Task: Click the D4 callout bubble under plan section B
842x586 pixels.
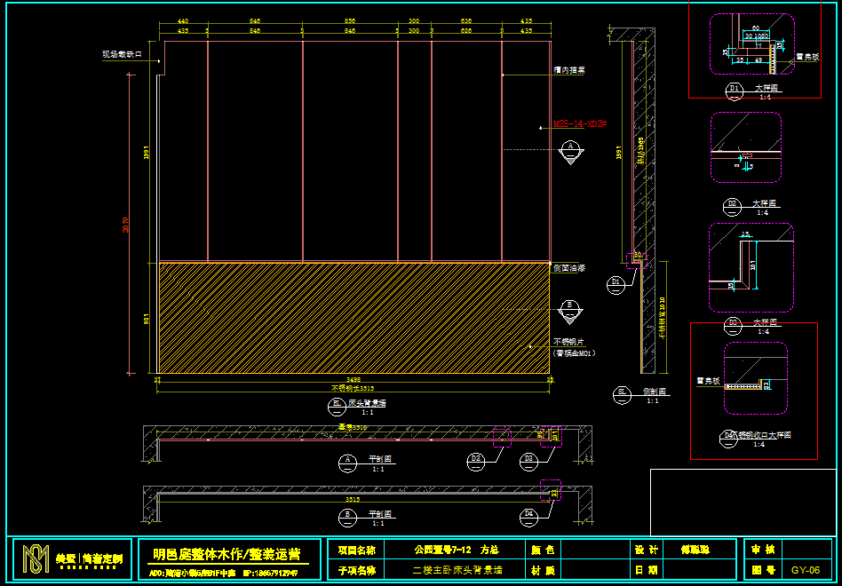Action: coord(528,513)
